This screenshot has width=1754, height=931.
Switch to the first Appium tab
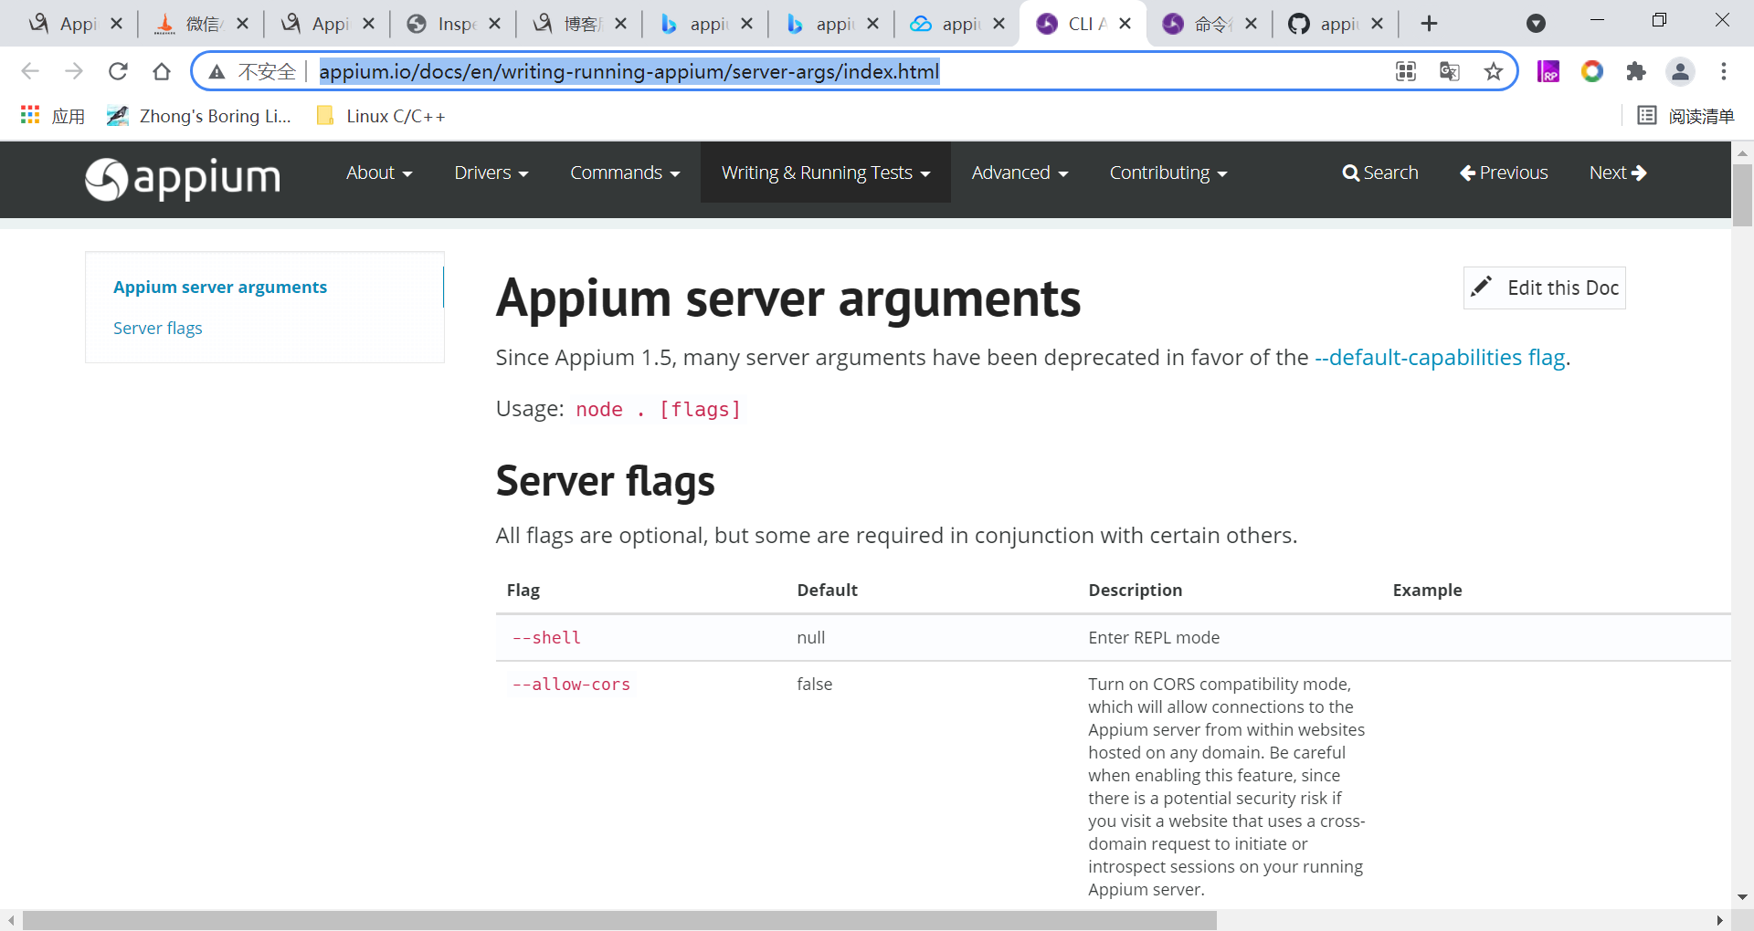pyautogui.click(x=65, y=24)
